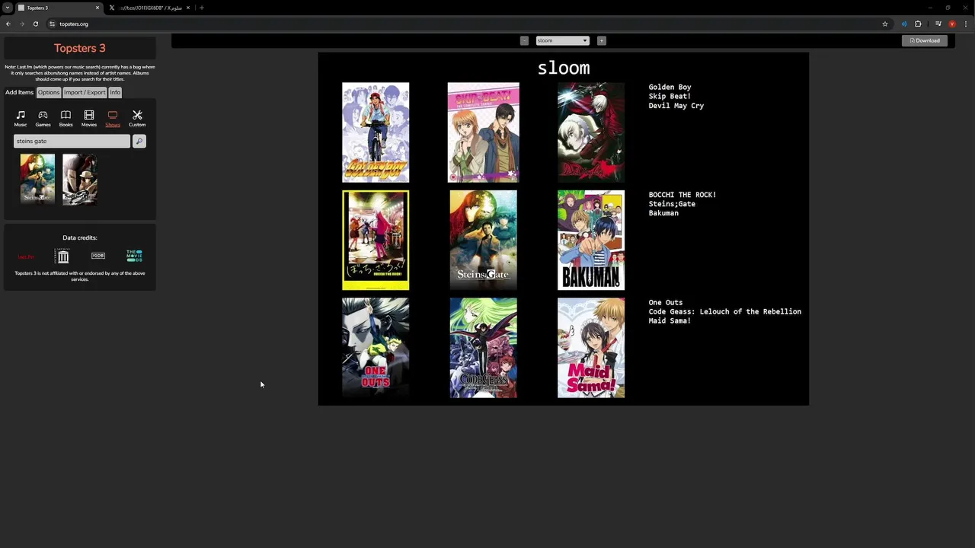The width and height of the screenshot is (975, 548).
Task: Switch to the Options tab
Action: [49, 92]
